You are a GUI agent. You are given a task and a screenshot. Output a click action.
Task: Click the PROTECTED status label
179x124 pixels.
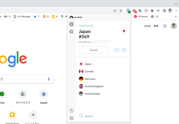tap(84, 26)
